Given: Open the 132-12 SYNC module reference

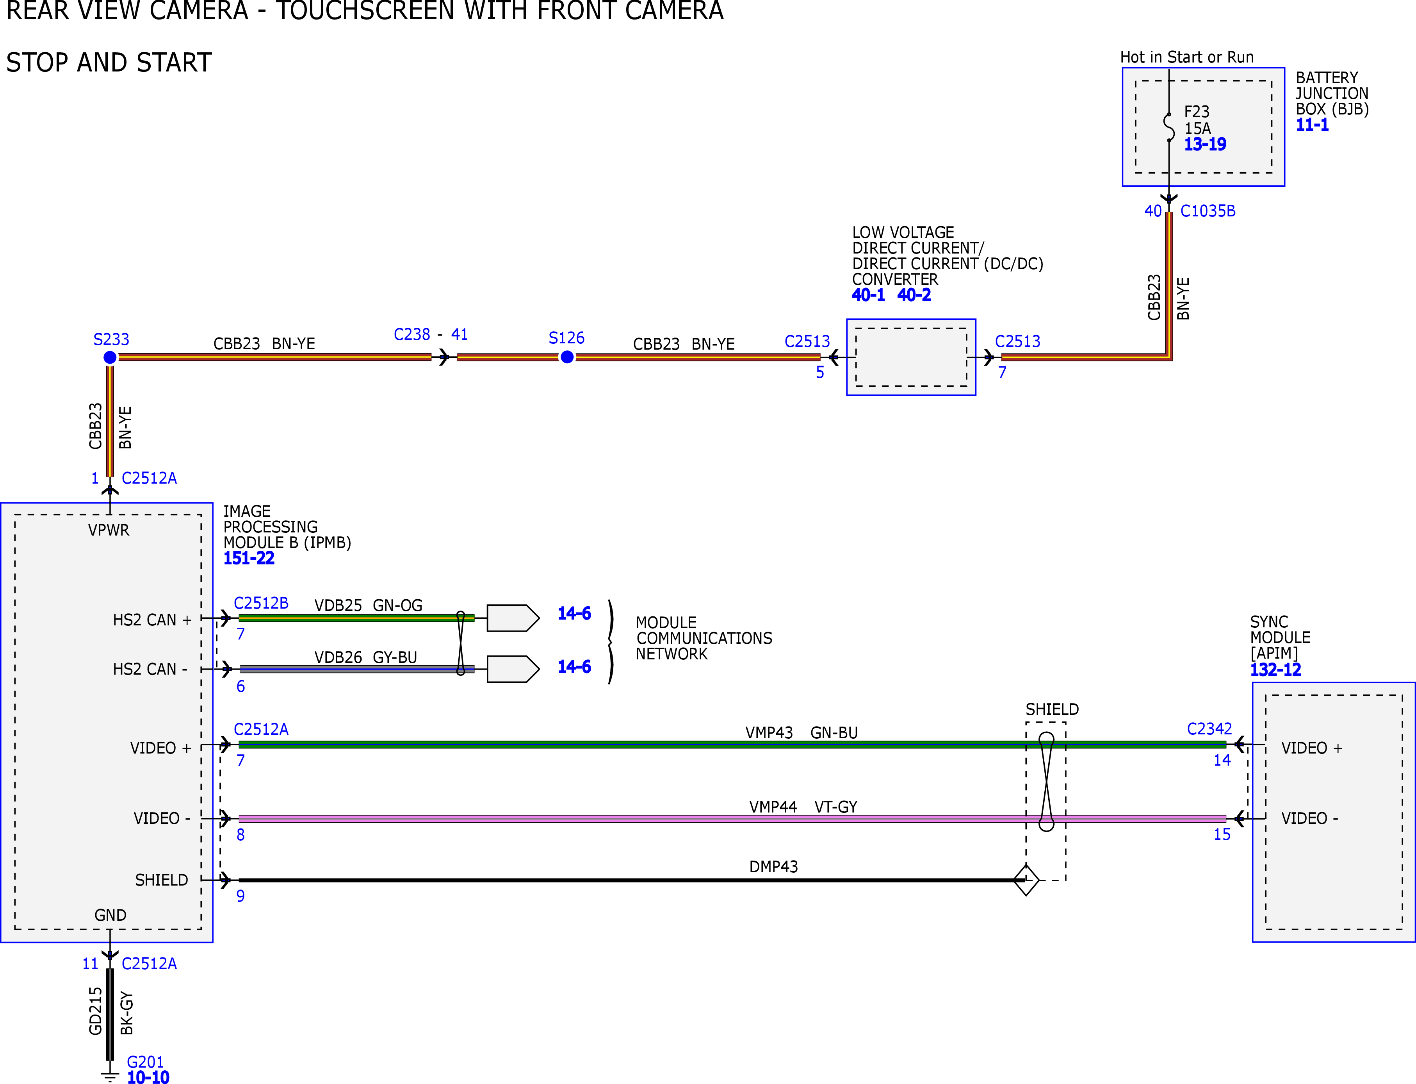Looking at the screenshot, I should click(1275, 670).
